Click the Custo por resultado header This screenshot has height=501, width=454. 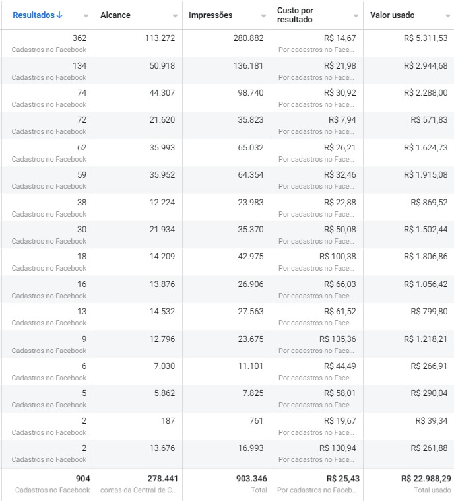point(295,15)
